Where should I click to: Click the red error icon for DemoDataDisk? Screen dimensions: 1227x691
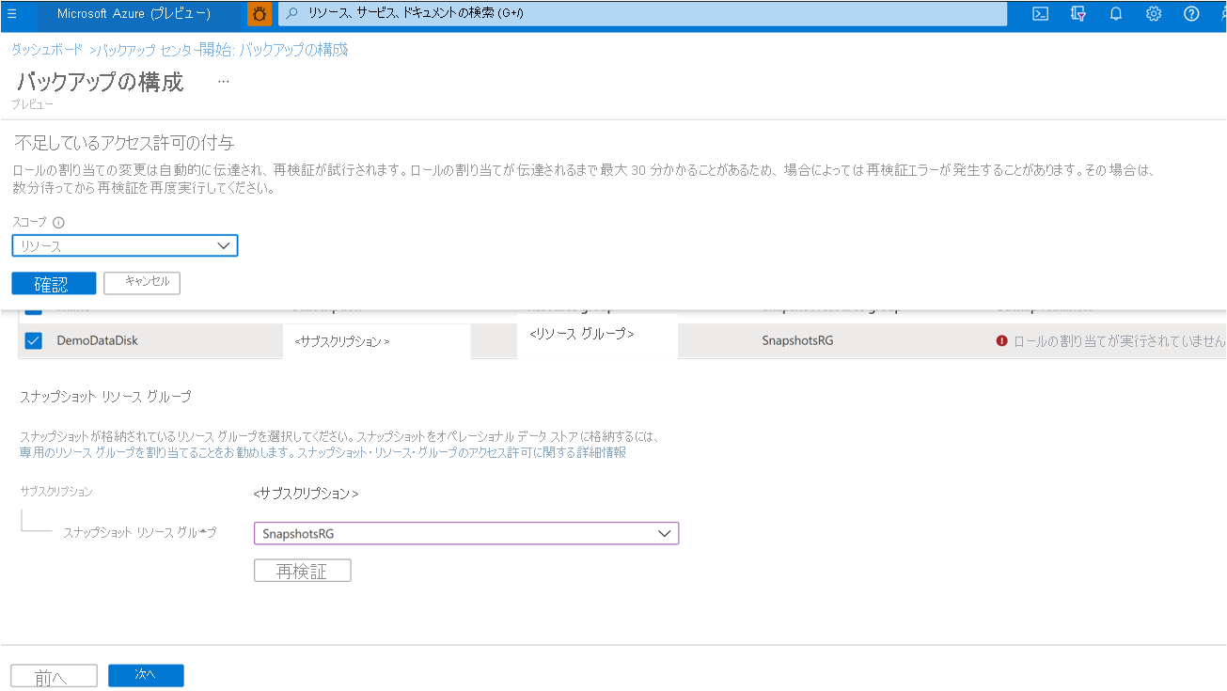(x=1001, y=340)
